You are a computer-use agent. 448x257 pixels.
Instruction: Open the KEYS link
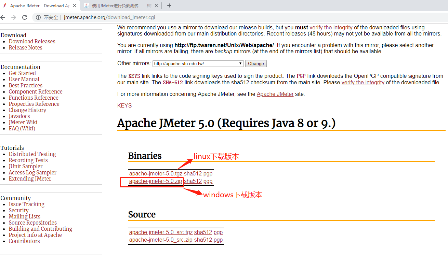[x=124, y=105]
